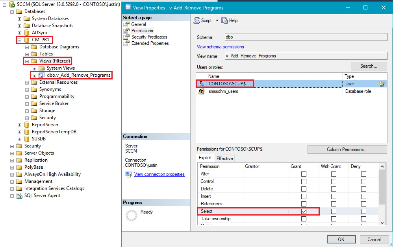Viewport: 393px width, 247px height.
Task: Click the permissions list scrollbar down arrow
Action: [382, 223]
